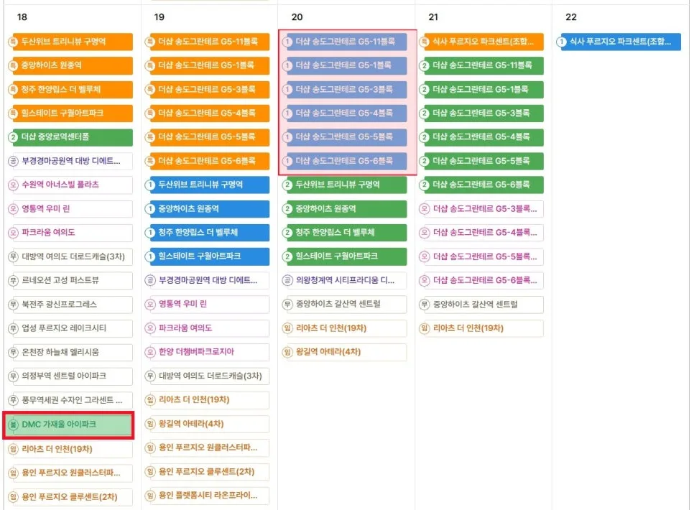The width and height of the screenshot is (694, 510).
Task: Select 청주 한양립스 더 벨루체 on day 18
Action: click(70, 89)
